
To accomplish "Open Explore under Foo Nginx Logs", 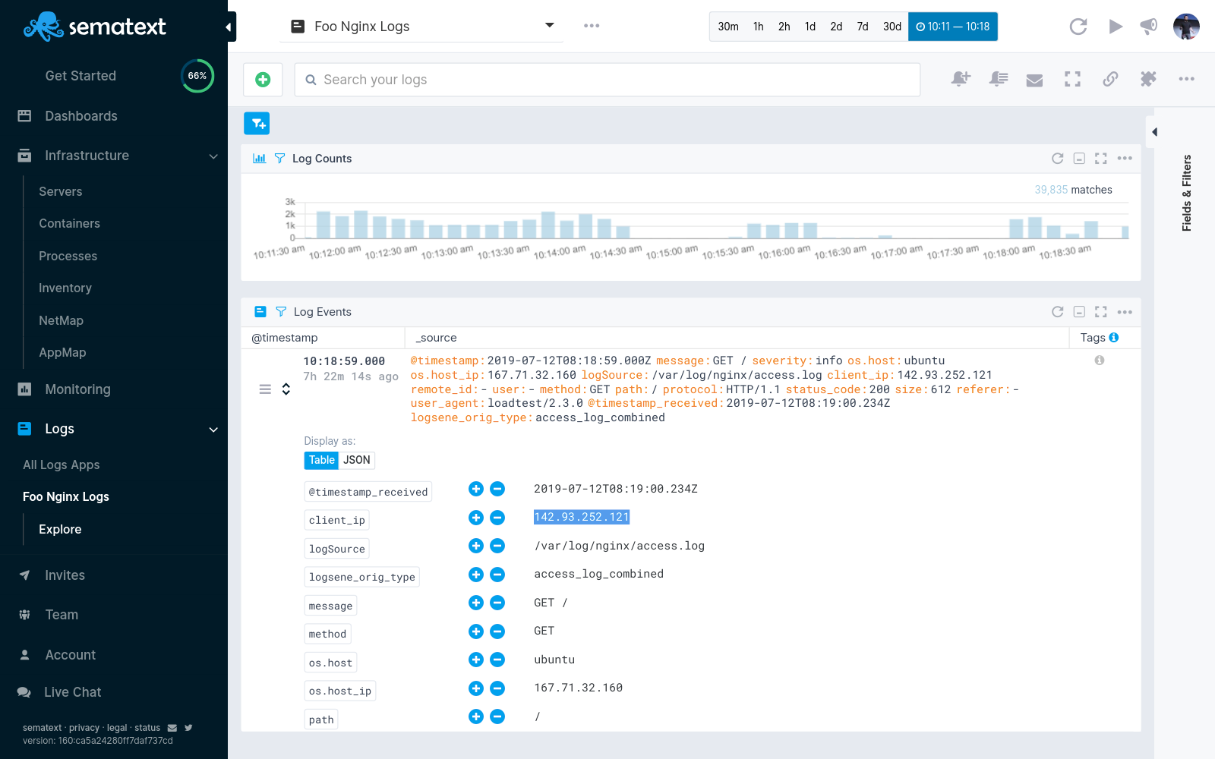I will [x=60, y=530].
